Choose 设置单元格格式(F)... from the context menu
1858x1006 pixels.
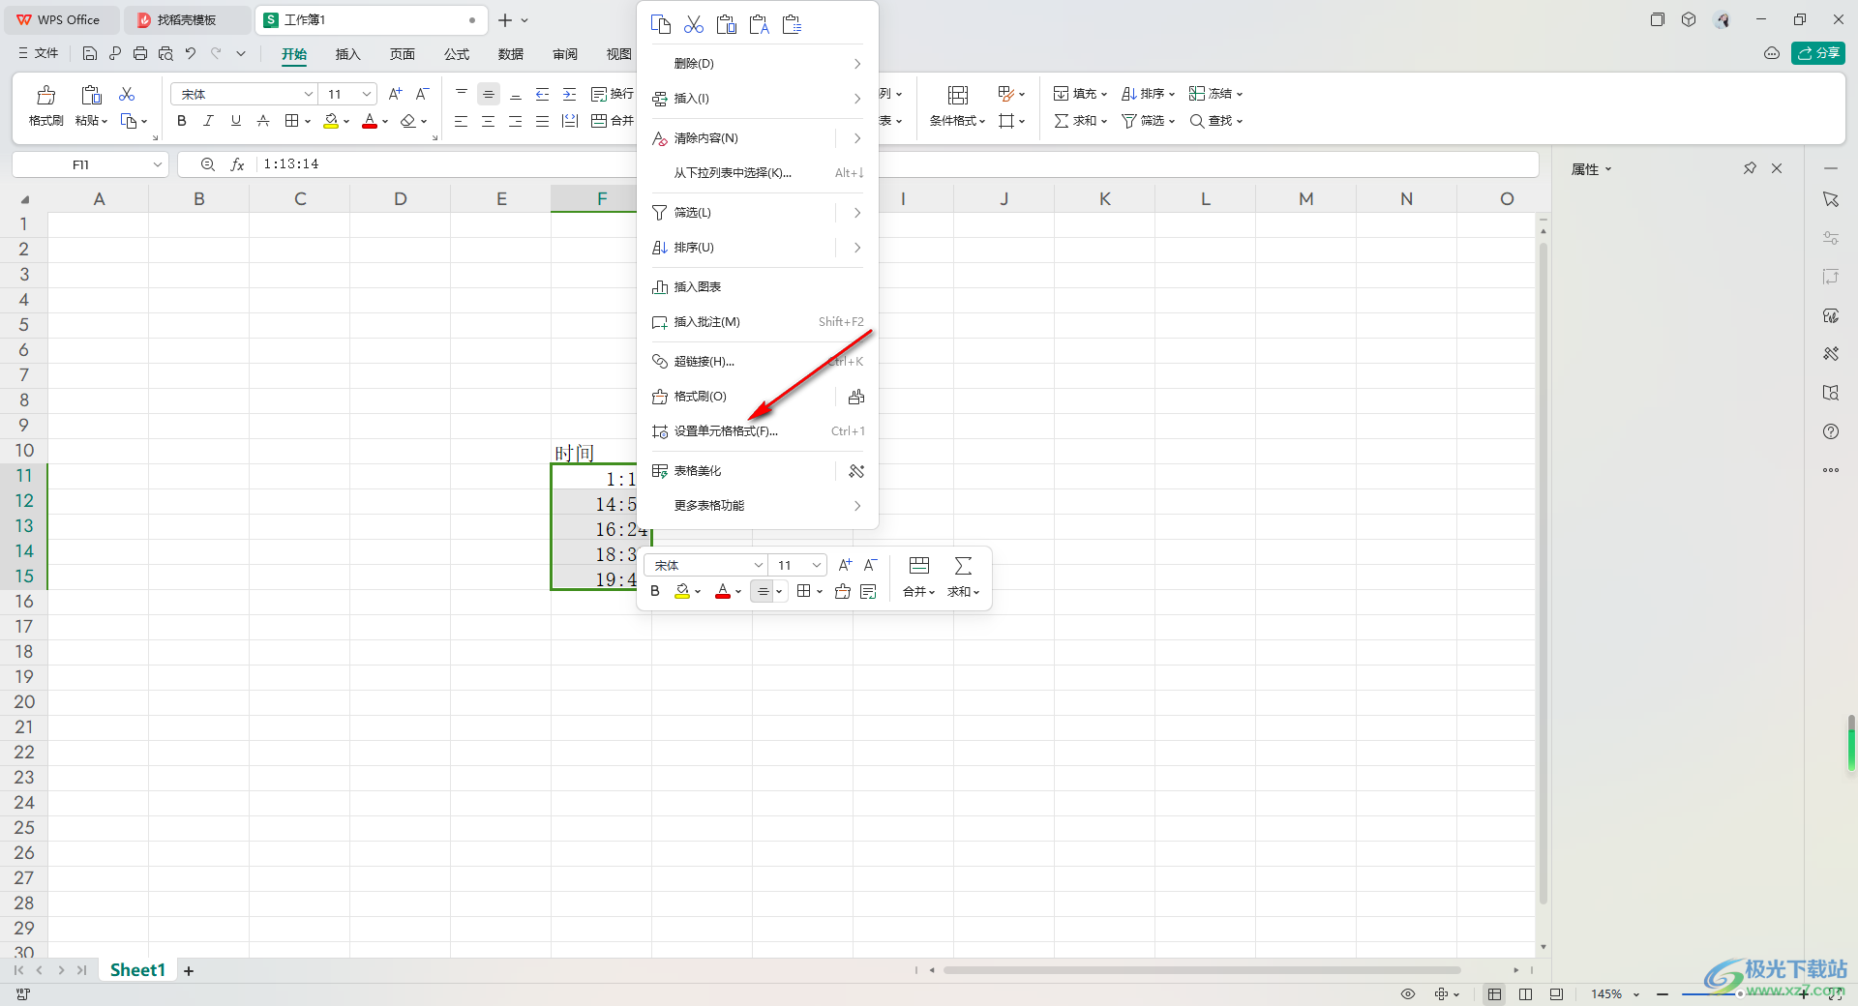click(758, 431)
